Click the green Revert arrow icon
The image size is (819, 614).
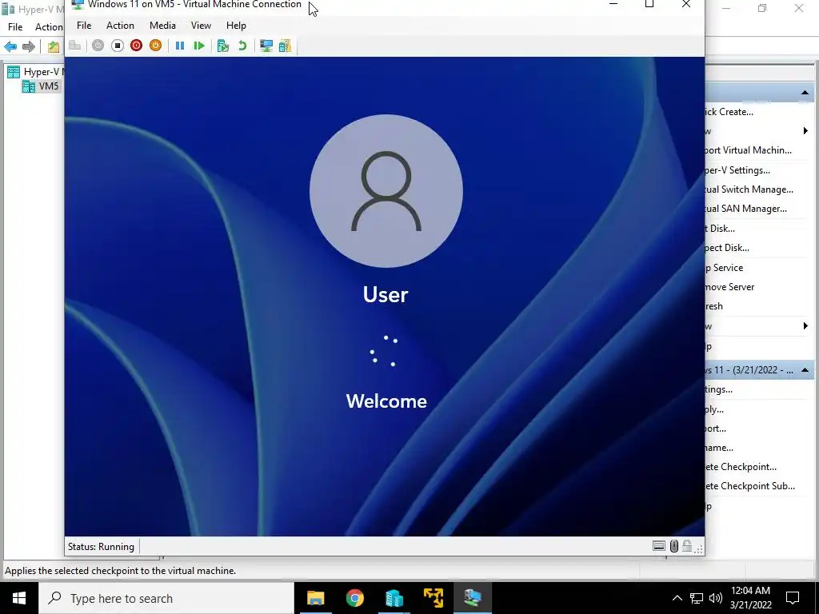click(x=242, y=46)
